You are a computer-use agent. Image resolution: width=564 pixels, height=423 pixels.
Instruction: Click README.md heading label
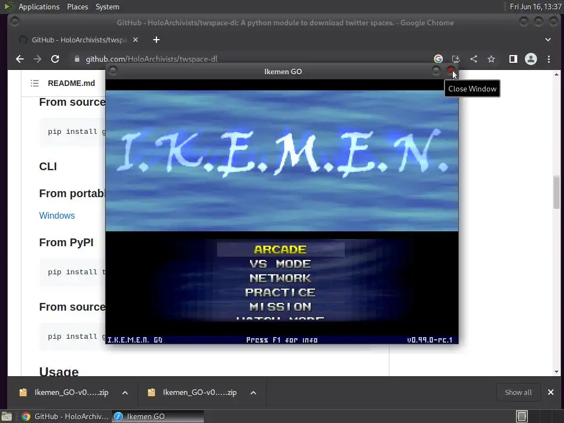click(71, 83)
